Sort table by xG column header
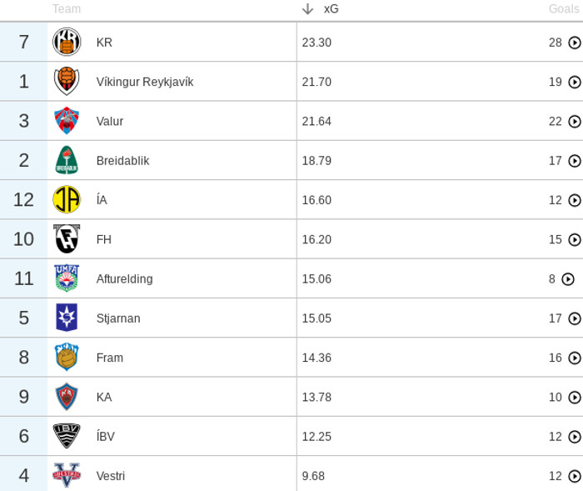The image size is (583, 491). (331, 9)
